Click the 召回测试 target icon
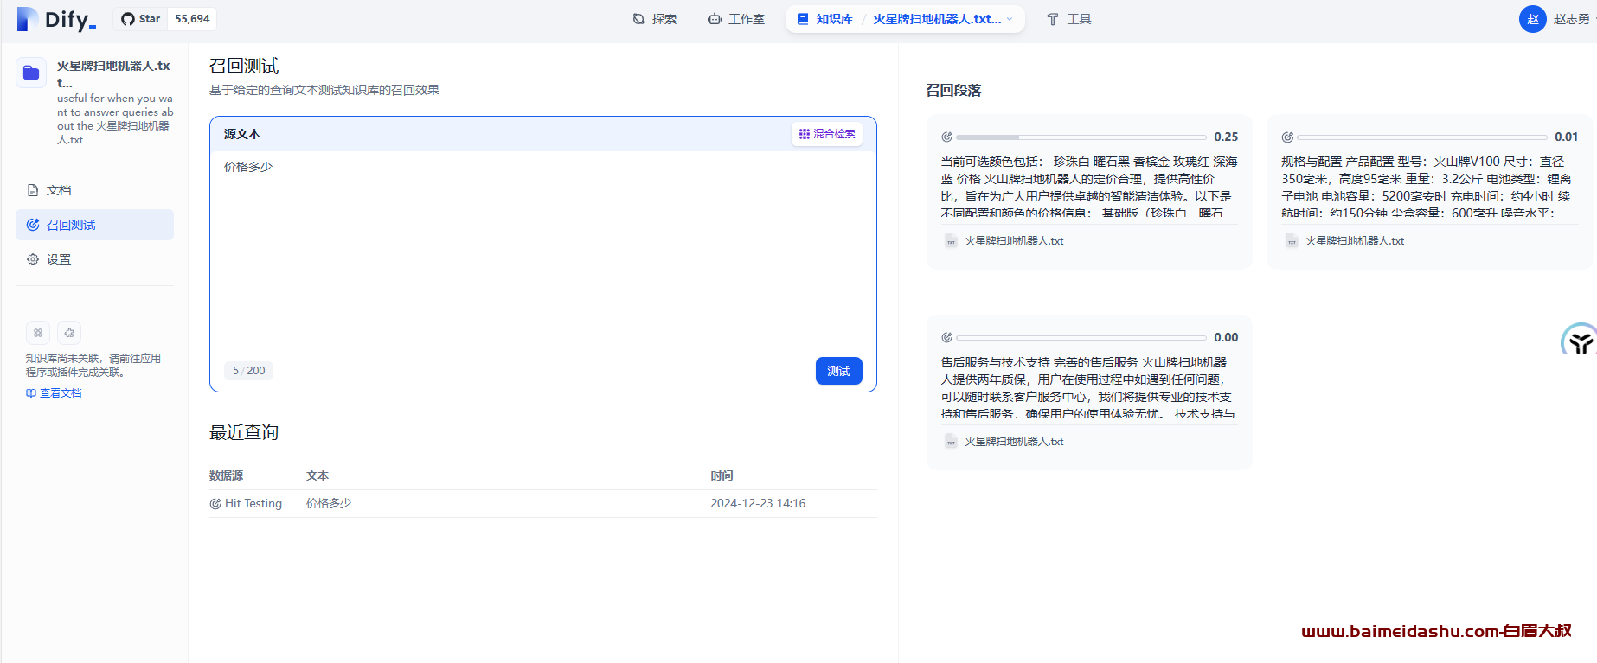This screenshot has width=1597, height=663. click(x=33, y=225)
